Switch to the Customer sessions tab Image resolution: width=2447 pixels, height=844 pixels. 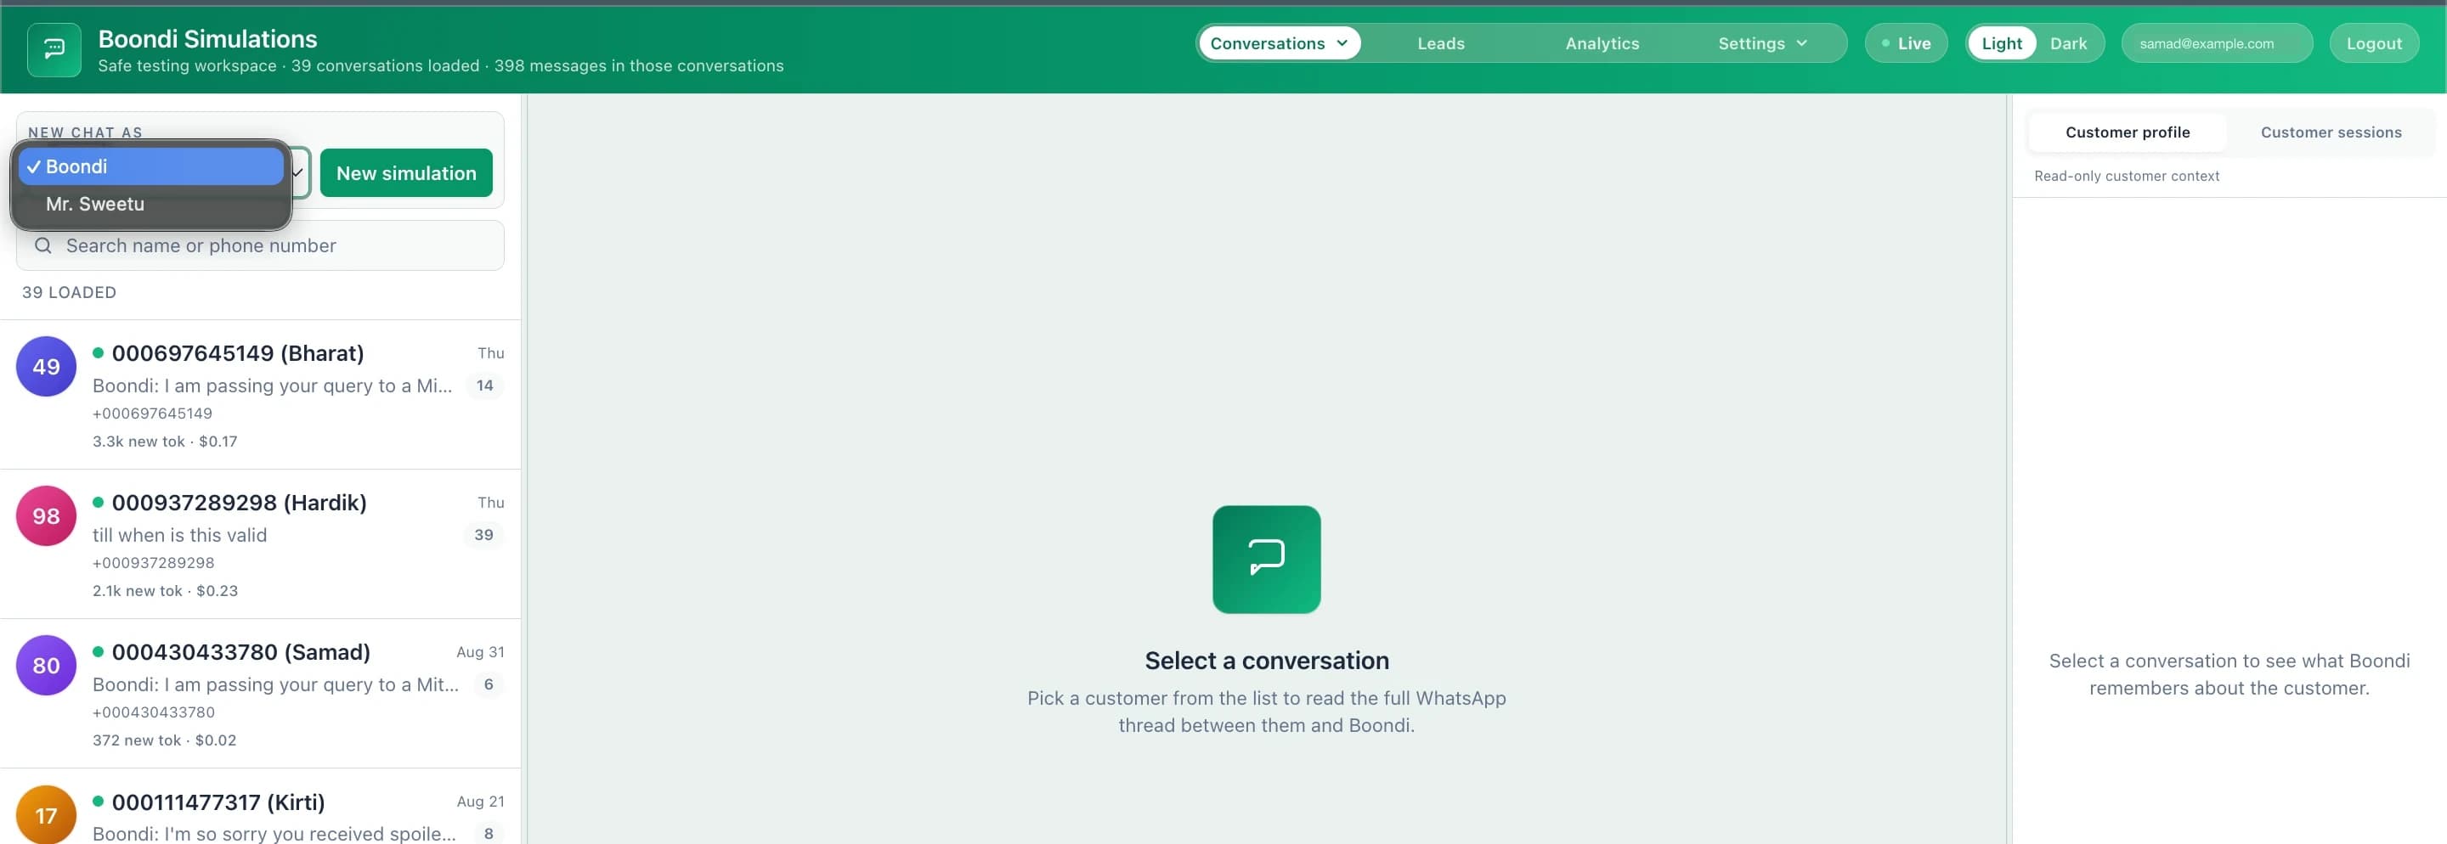coord(2330,133)
